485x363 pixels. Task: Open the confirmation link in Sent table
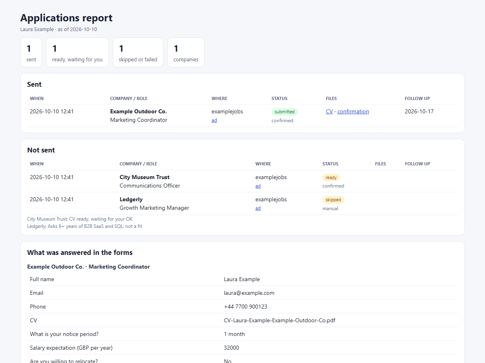tap(353, 112)
